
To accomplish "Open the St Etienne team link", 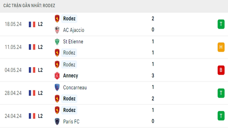I will tap(73, 42).
